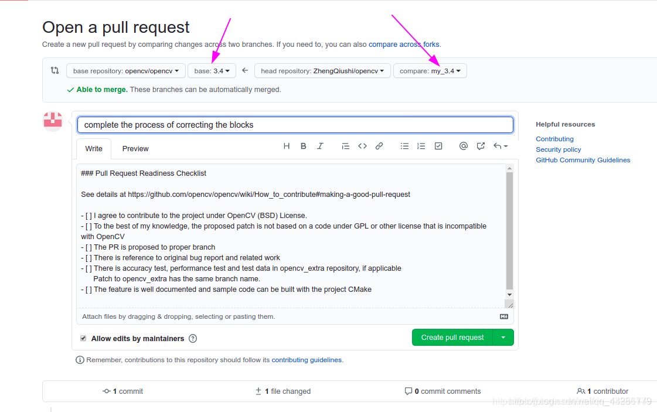Open GitHub Community Guidelines link
The image size is (657, 412).
583,160
